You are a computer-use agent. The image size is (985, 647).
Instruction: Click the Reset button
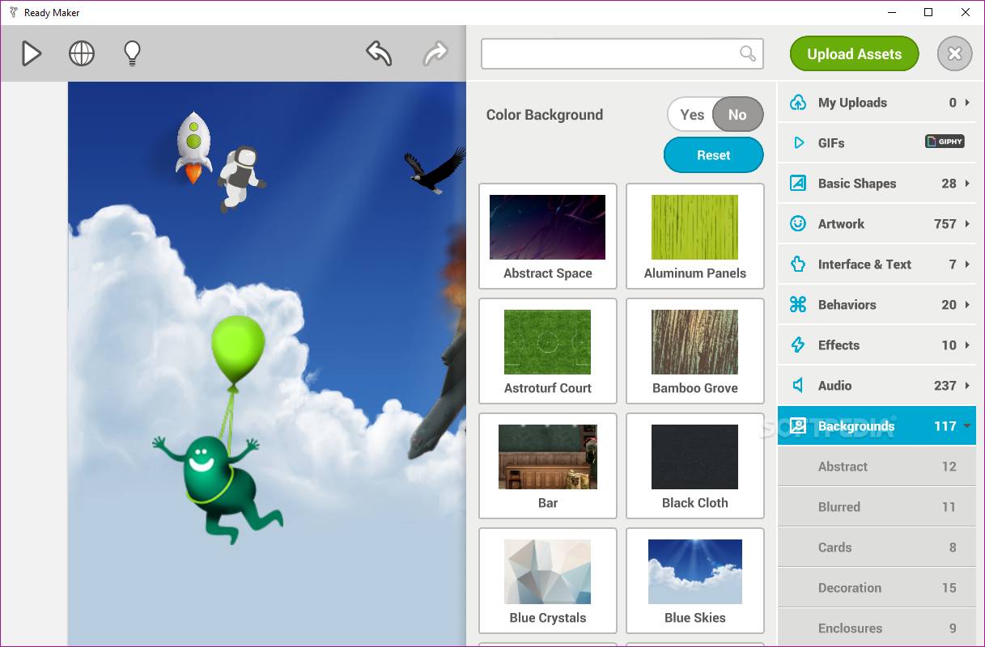click(713, 155)
